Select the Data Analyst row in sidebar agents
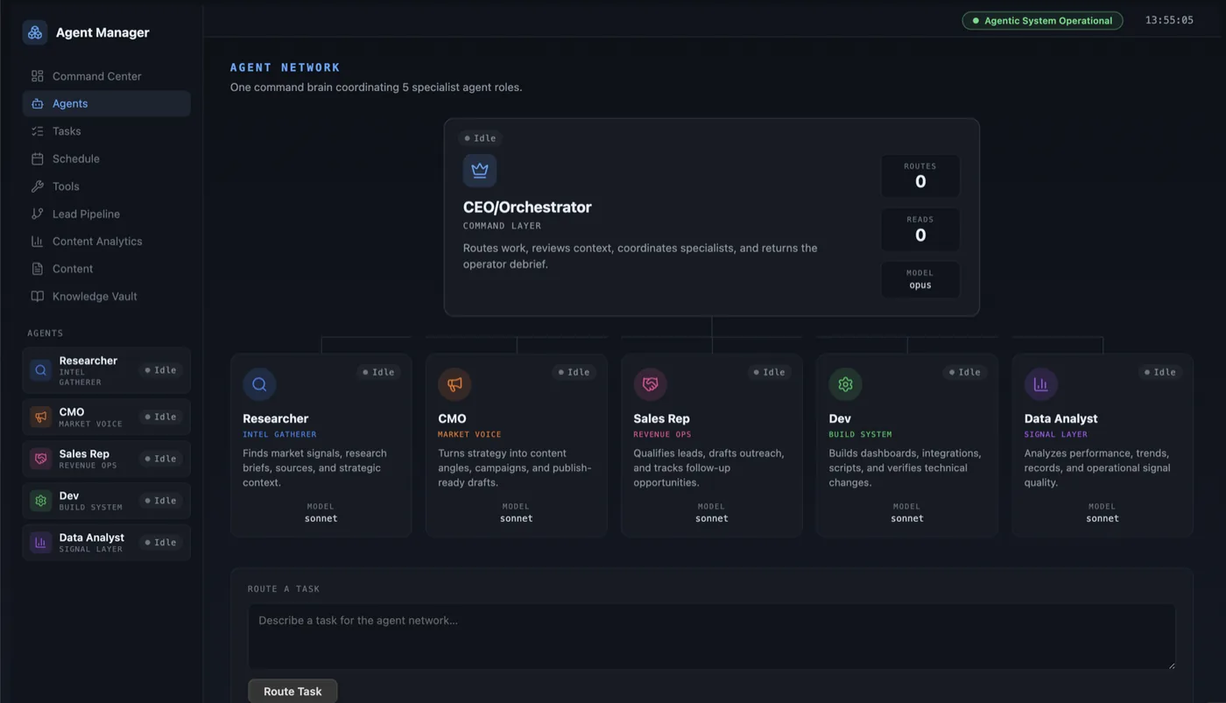The height and width of the screenshot is (703, 1226). point(107,543)
